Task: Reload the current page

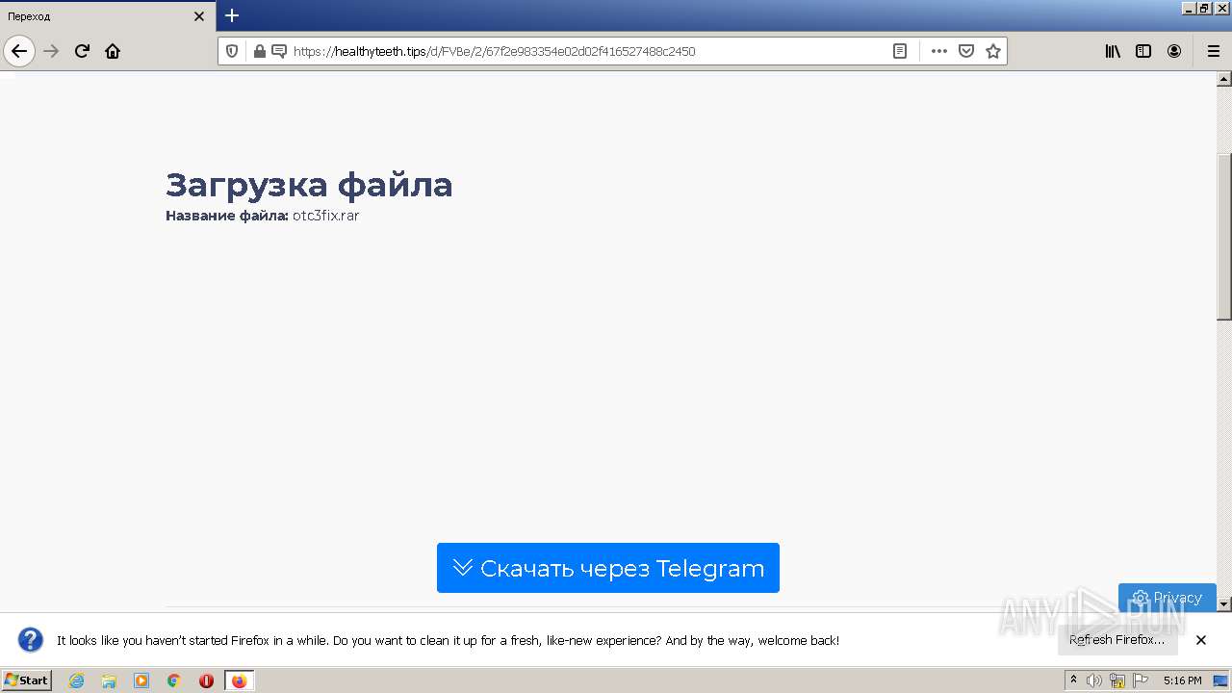Action: 82,51
